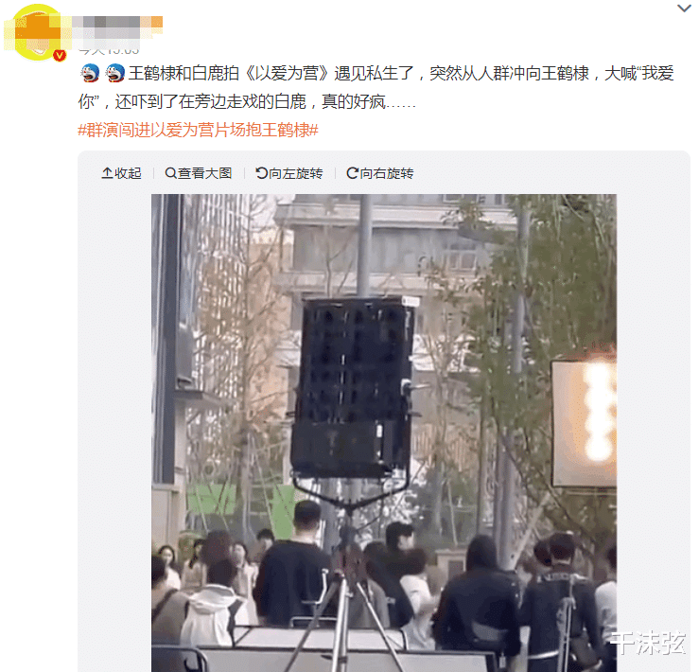Rotate image right with 向右旋转
The height and width of the screenshot is (672, 699).
click(x=380, y=173)
